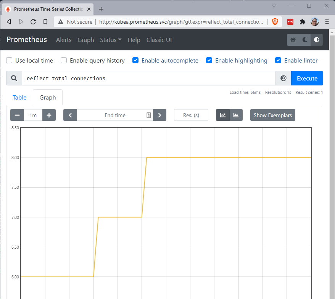Switch to dark theme moon icon

pos(305,40)
